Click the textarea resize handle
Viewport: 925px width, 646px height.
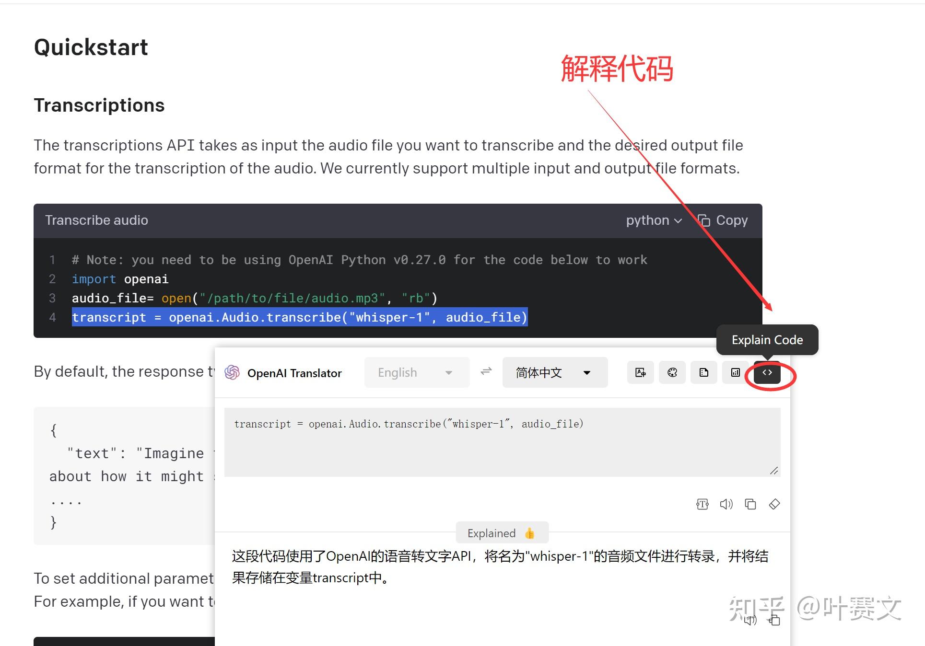click(x=774, y=471)
